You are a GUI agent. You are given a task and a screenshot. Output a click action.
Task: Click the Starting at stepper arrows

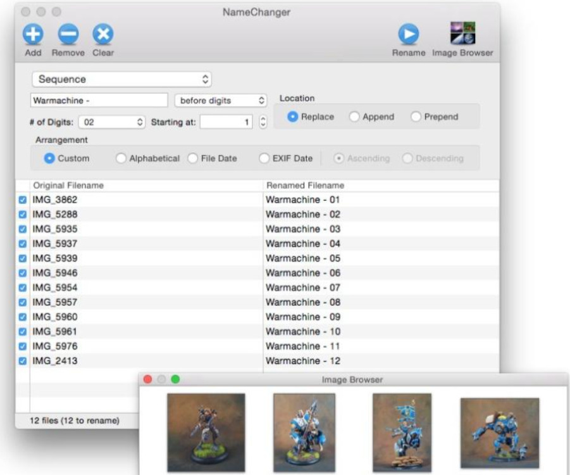263,122
